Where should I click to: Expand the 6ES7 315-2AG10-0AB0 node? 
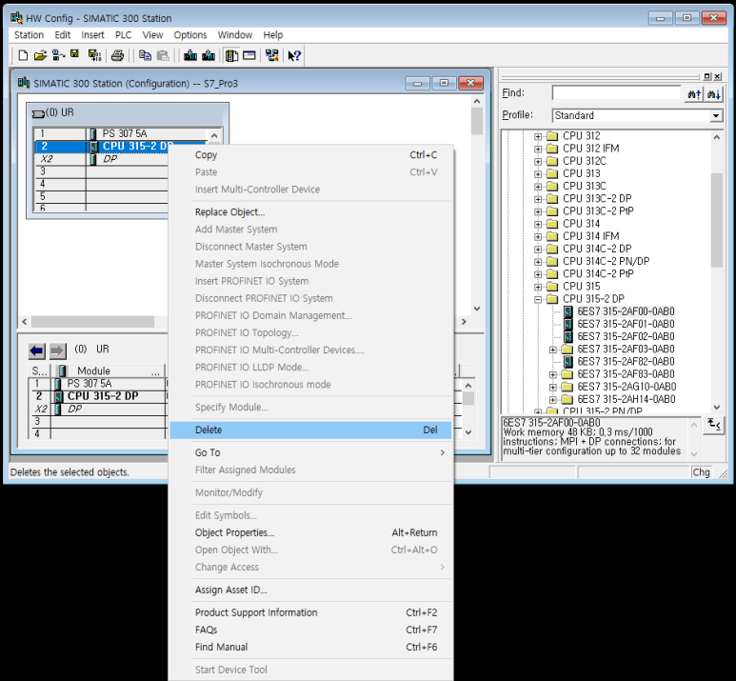[x=553, y=387]
